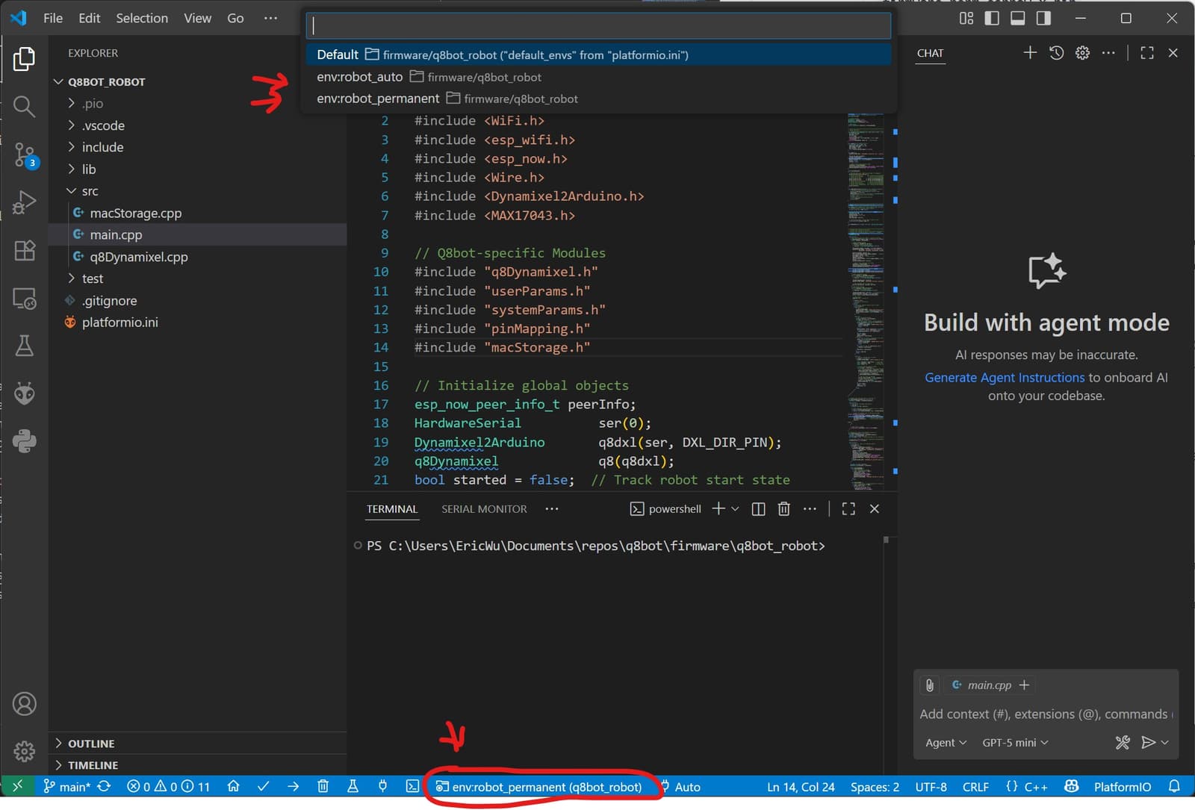Maximize the chat panel

point(1147,52)
